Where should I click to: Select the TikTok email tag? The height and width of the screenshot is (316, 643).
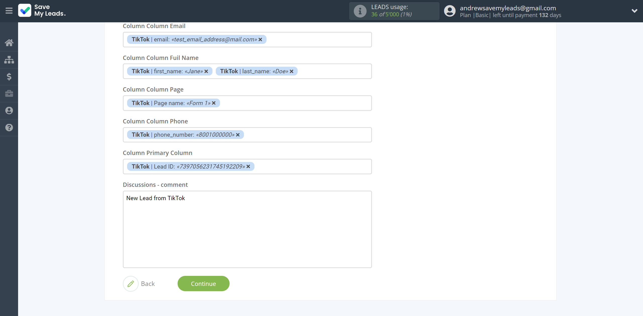click(x=197, y=40)
